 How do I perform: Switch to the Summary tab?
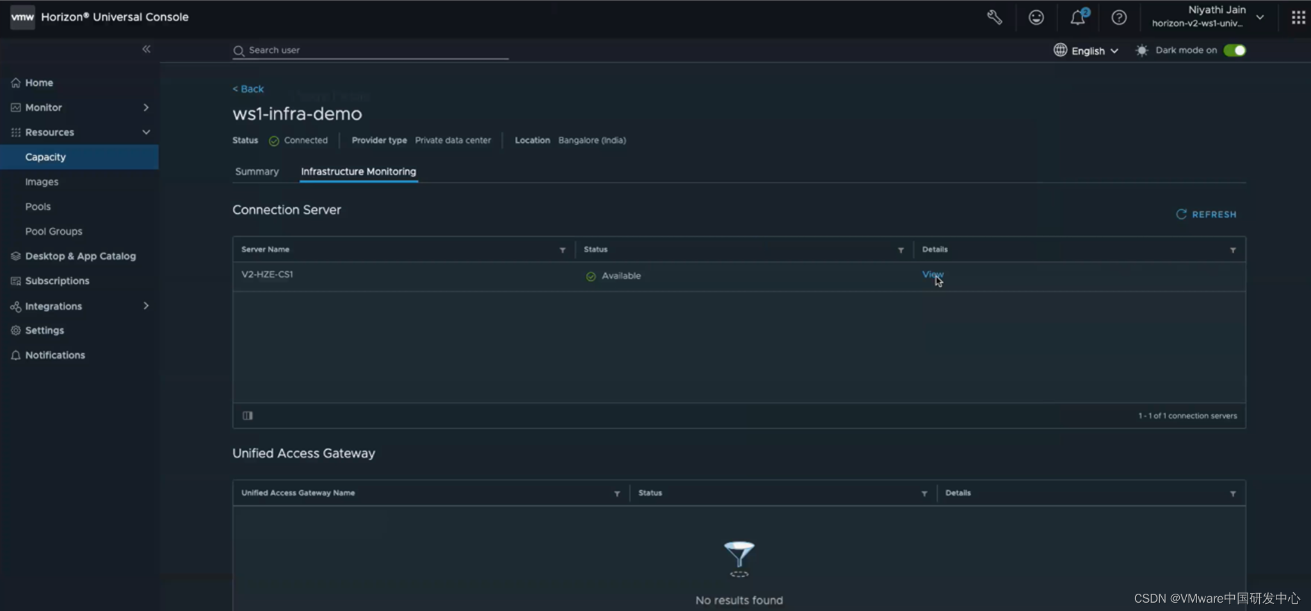coord(257,171)
